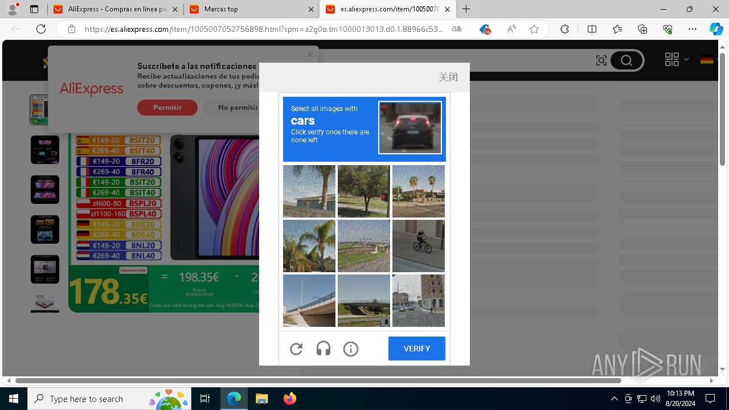Click the AliExpress search magnifier button
This screenshot has width=729, height=410.
pyautogui.click(x=626, y=60)
